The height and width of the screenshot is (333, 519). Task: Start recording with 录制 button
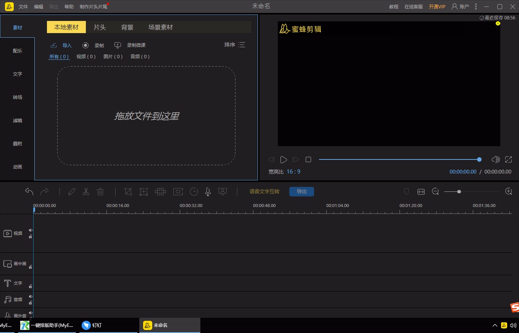pyautogui.click(x=93, y=45)
